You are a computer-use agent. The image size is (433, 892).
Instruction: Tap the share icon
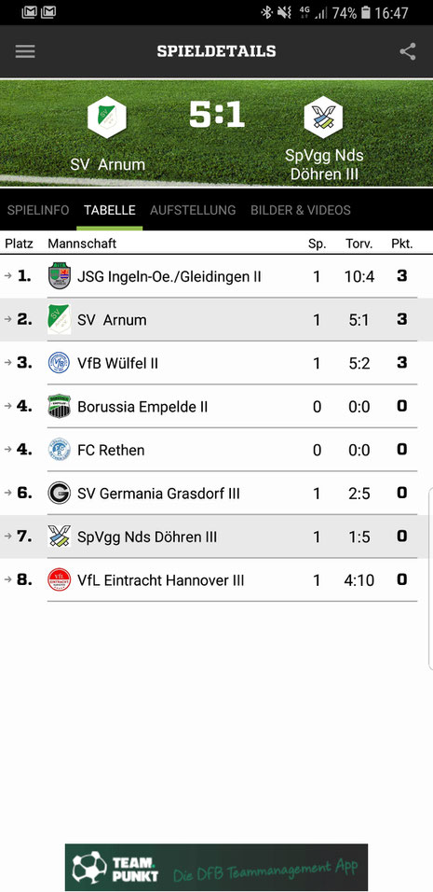[408, 51]
